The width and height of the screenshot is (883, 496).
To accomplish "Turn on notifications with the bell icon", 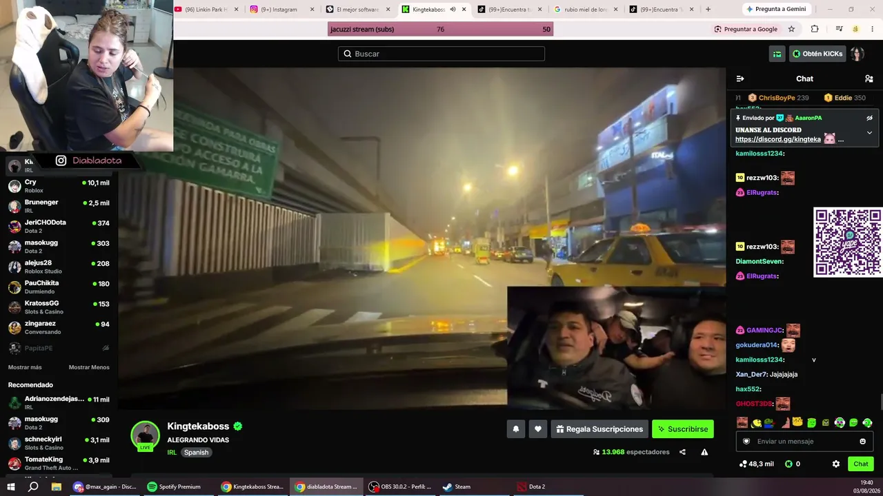I will [x=515, y=429].
